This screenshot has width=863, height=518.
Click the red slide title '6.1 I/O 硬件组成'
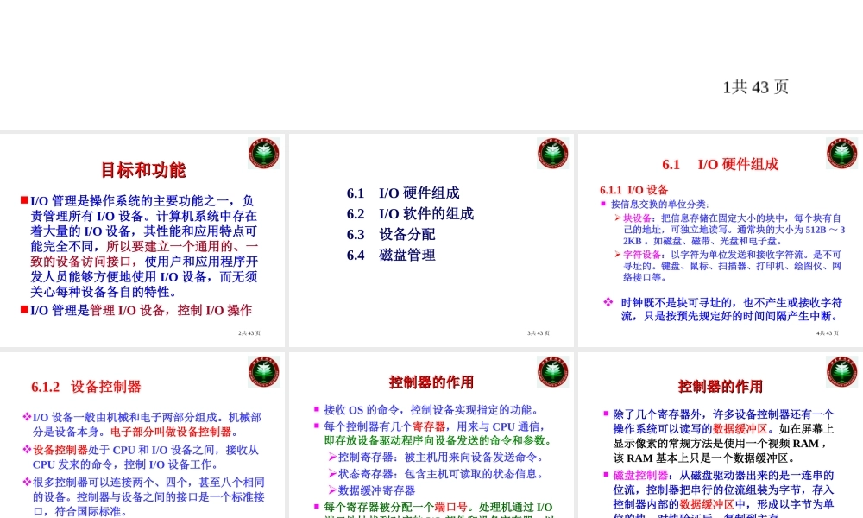click(x=720, y=164)
